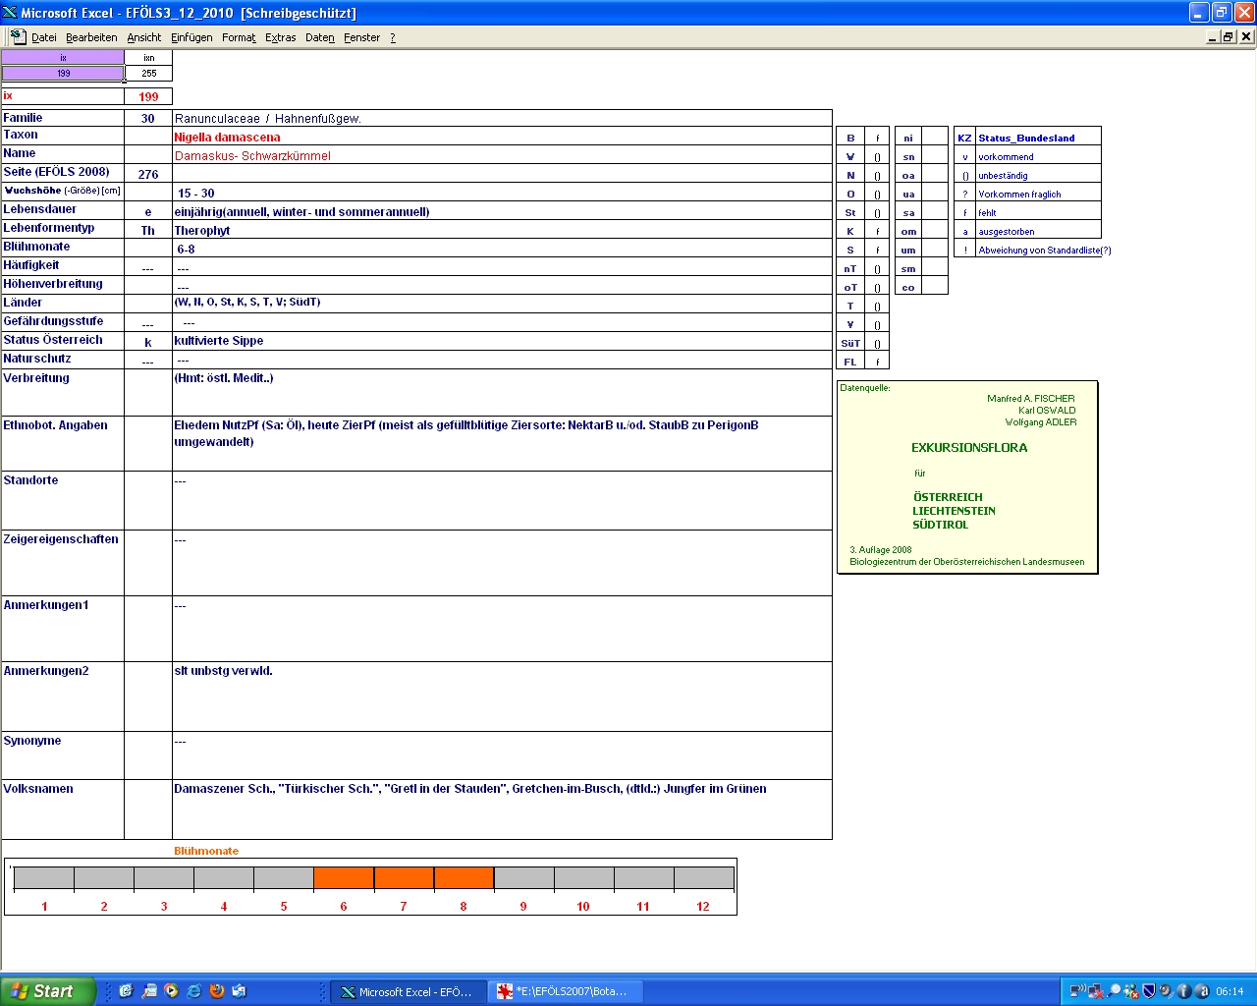This screenshot has width=1257, height=1006.
Task: Click the Anmerkungen2 text slt unbstg verwld.
Action: tap(223, 671)
